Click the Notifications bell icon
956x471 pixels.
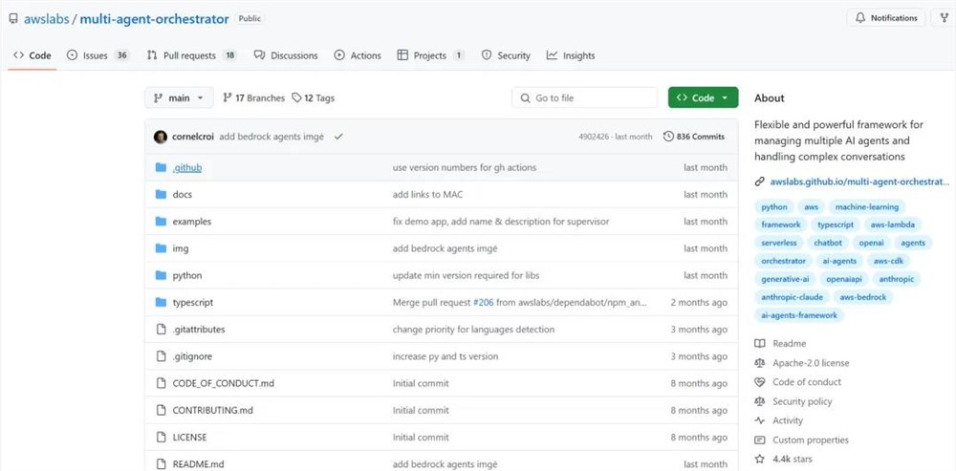tap(860, 18)
